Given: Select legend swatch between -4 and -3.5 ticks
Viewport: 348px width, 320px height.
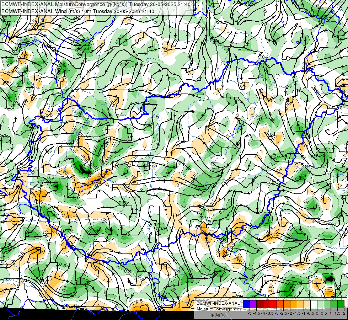Looking at the screenshot, I should click(x=267, y=304).
